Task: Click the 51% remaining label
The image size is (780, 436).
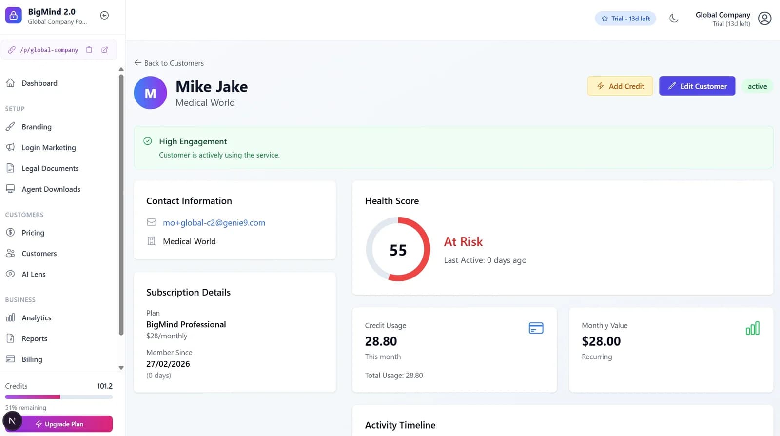Action: (x=26, y=408)
